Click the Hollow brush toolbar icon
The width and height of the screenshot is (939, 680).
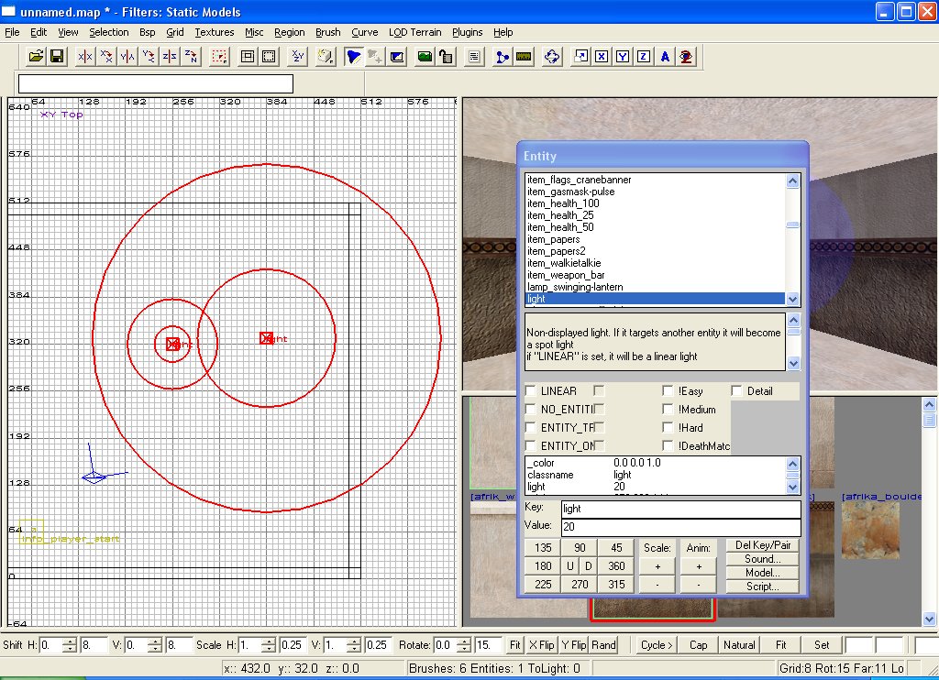pyautogui.click(x=248, y=57)
